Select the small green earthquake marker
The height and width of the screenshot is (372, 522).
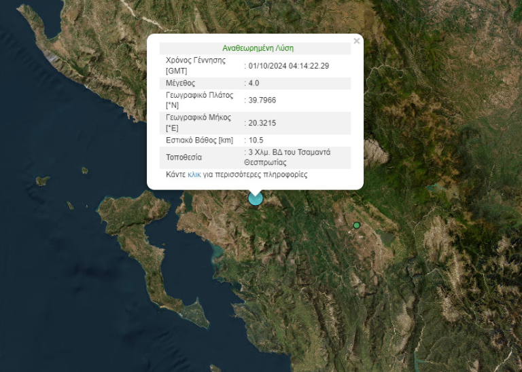coord(356,225)
